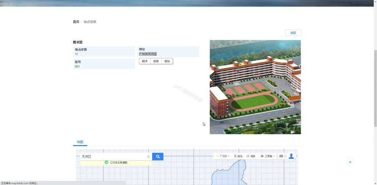Switch to the 地图 tab

coord(80,142)
